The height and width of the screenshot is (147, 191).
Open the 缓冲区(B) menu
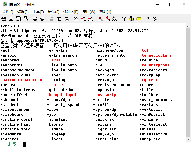pyautogui.click(x=71, y=12)
